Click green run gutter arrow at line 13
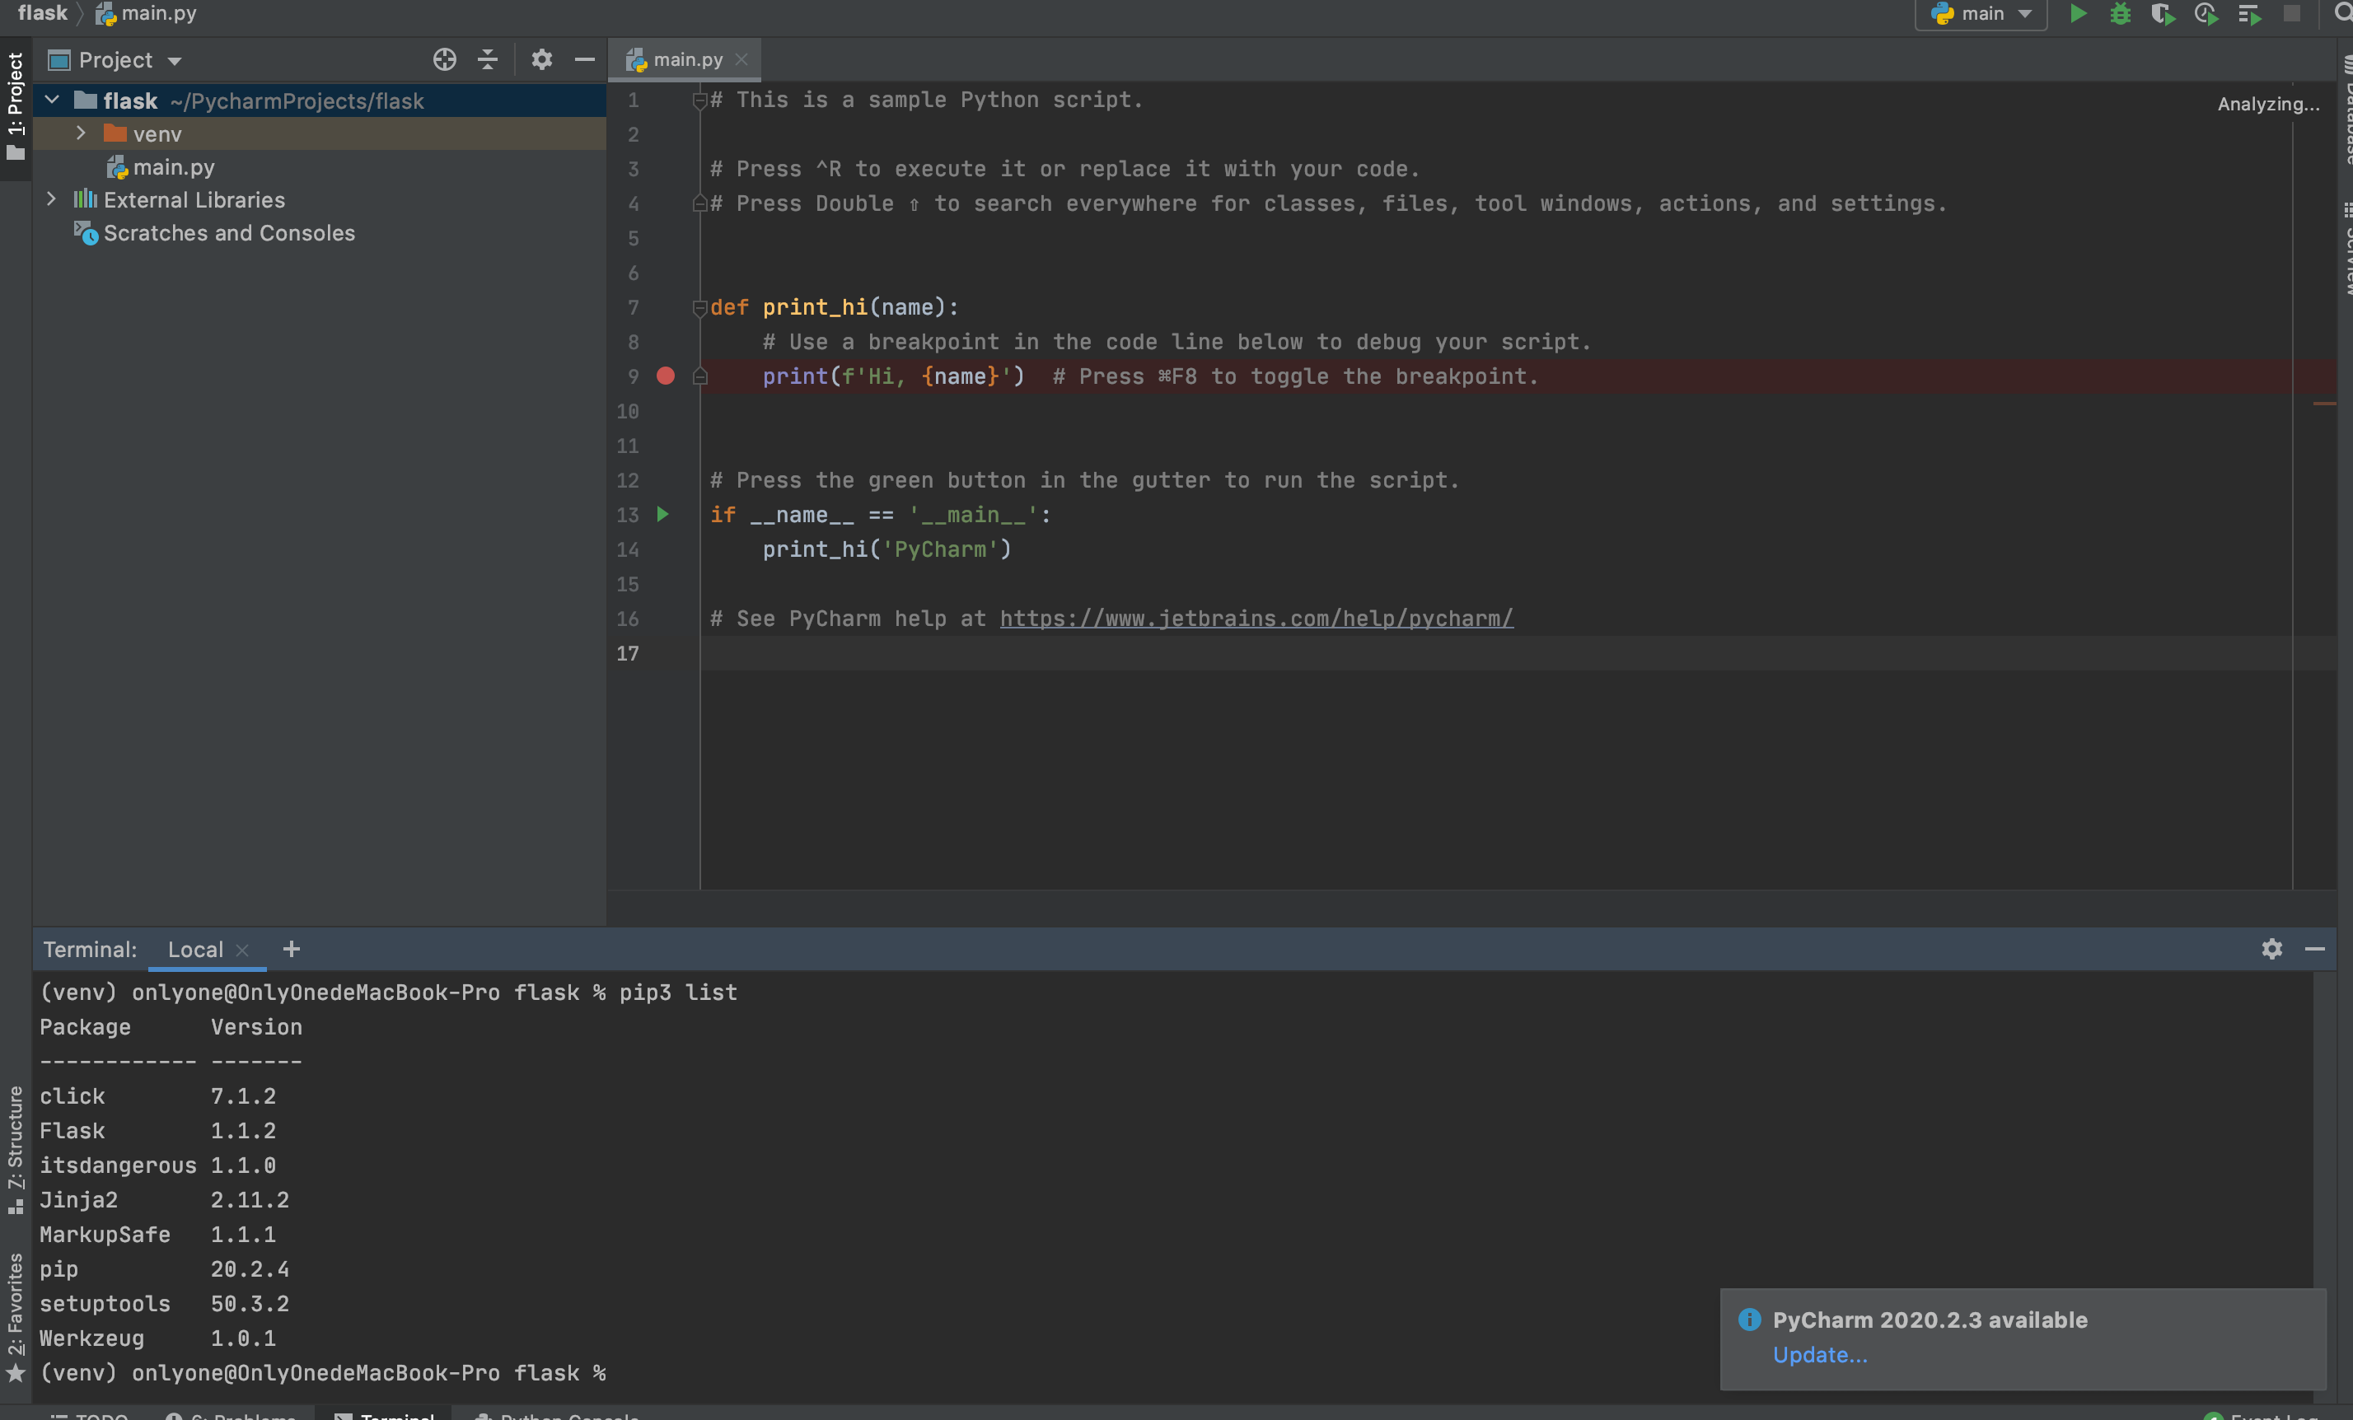The image size is (2353, 1420). point(662,515)
